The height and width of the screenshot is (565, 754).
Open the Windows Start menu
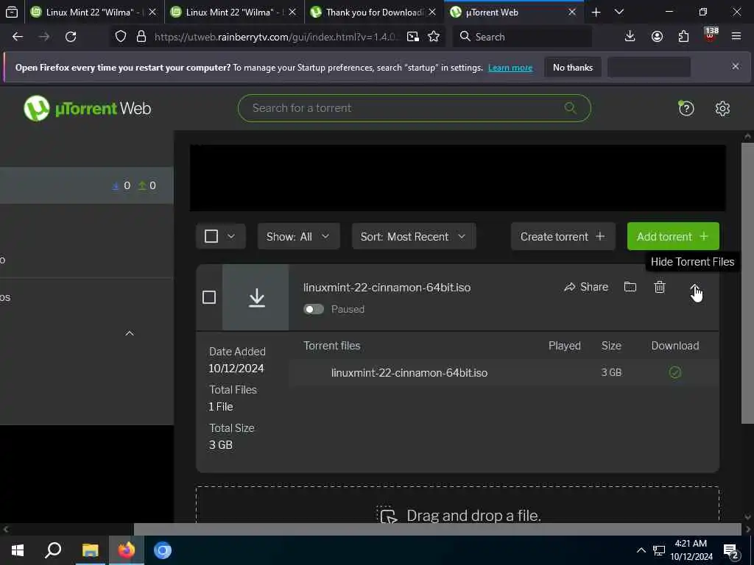pos(18,550)
